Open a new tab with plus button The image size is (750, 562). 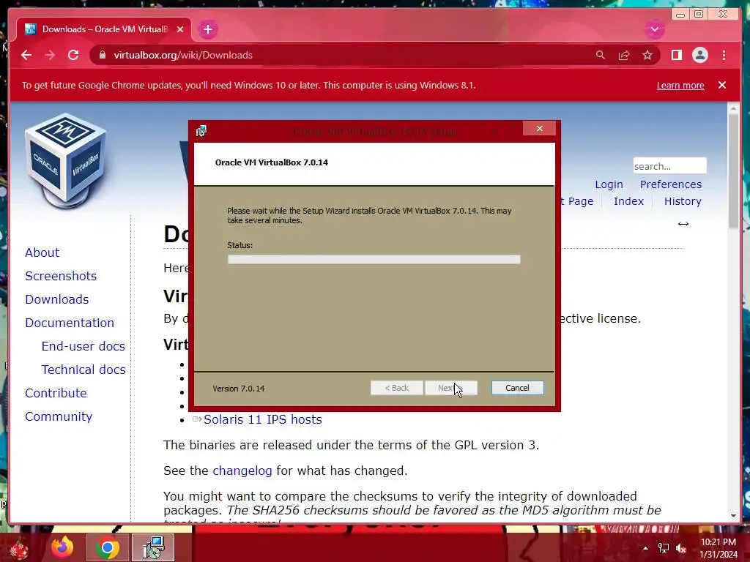coord(207,29)
